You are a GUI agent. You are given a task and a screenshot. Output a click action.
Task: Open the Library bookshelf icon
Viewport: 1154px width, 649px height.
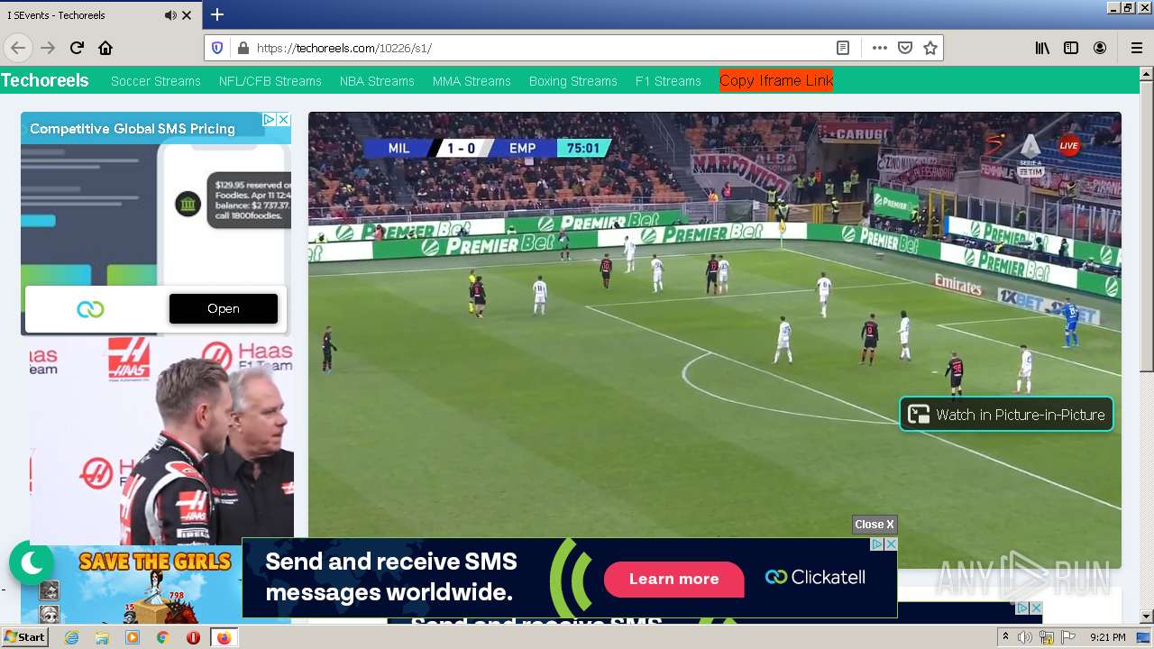[x=1042, y=48]
